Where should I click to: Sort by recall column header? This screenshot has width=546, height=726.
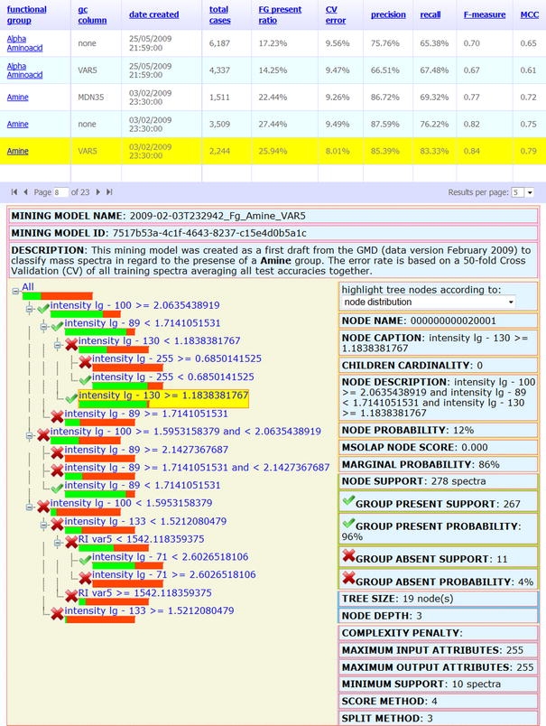[x=430, y=14]
